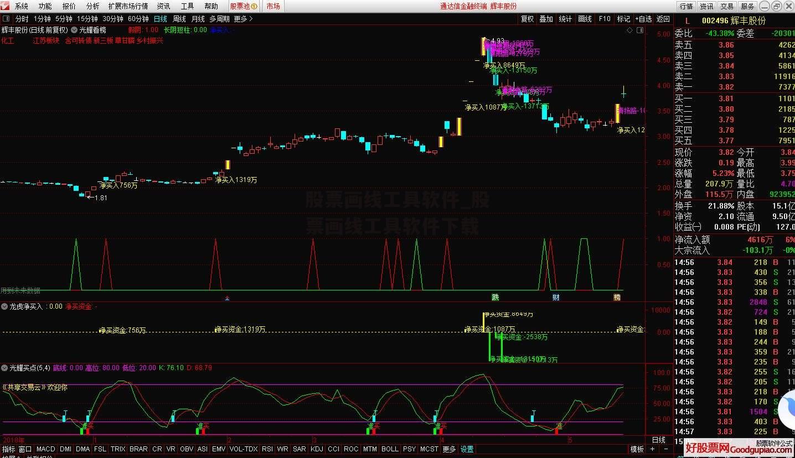Screen dimensions: 795x458
Task: Select the 周线 period
Action: click(179, 19)
